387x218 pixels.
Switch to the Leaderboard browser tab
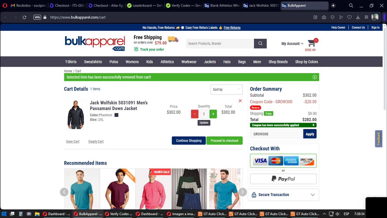[x=145, y=5]
